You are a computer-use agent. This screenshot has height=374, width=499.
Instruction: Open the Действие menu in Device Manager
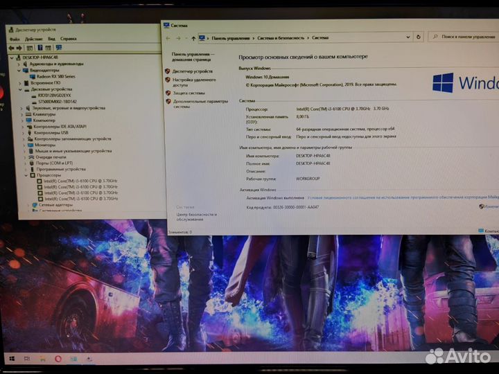tap(33, 39)
